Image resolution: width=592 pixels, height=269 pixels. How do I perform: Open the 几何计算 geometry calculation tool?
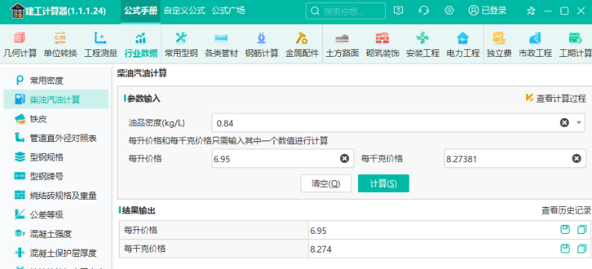point(20,45)
